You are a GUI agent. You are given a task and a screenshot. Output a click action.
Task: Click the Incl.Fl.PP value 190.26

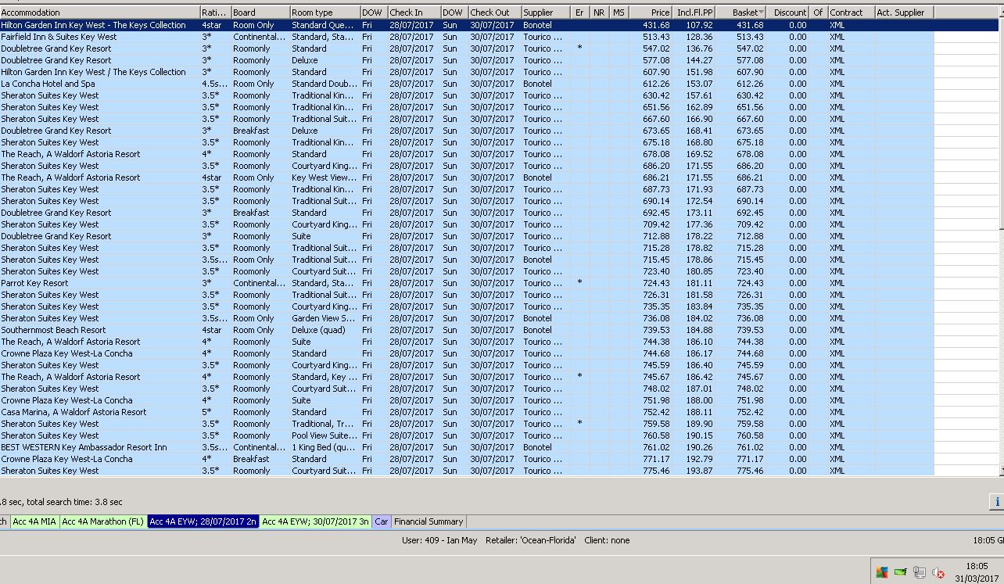tap(699, 447)
